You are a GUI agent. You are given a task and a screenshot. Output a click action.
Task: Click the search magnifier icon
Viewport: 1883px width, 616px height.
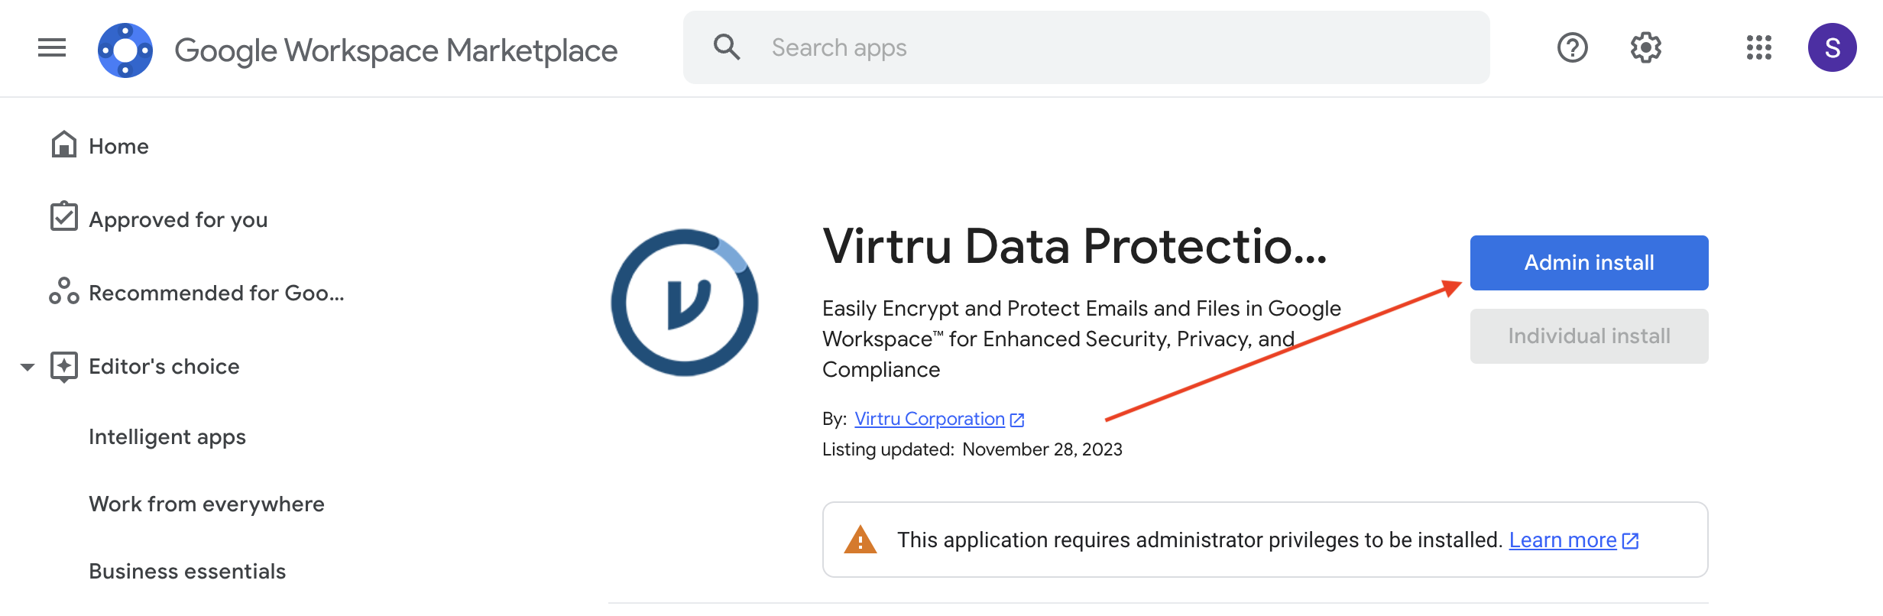[728, 47]
